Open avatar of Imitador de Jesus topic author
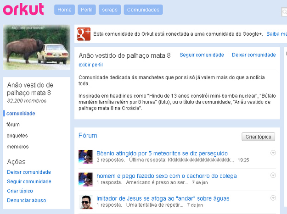Viewport: 287px width, 214px height. tap(85, 202)
